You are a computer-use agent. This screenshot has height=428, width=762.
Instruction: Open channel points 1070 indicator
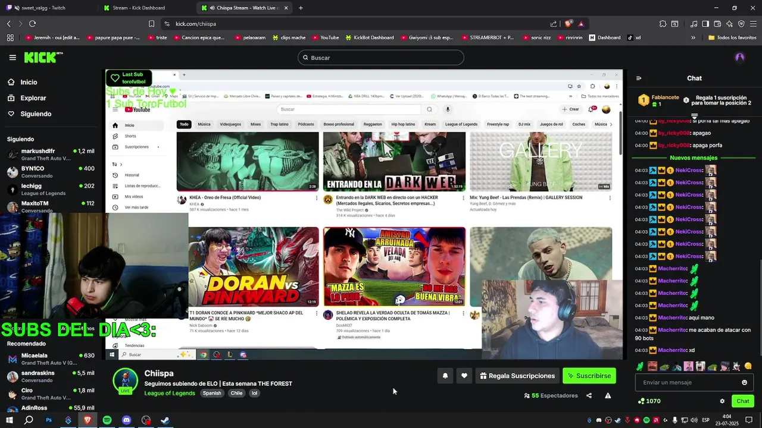click(649, 401)
